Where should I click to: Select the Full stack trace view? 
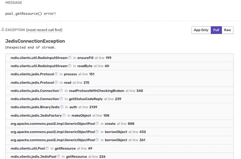[216, 30]
